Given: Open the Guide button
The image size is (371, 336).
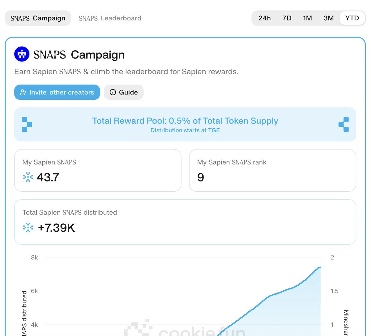Looking at the screenshot, I should [x=124, y=92].
